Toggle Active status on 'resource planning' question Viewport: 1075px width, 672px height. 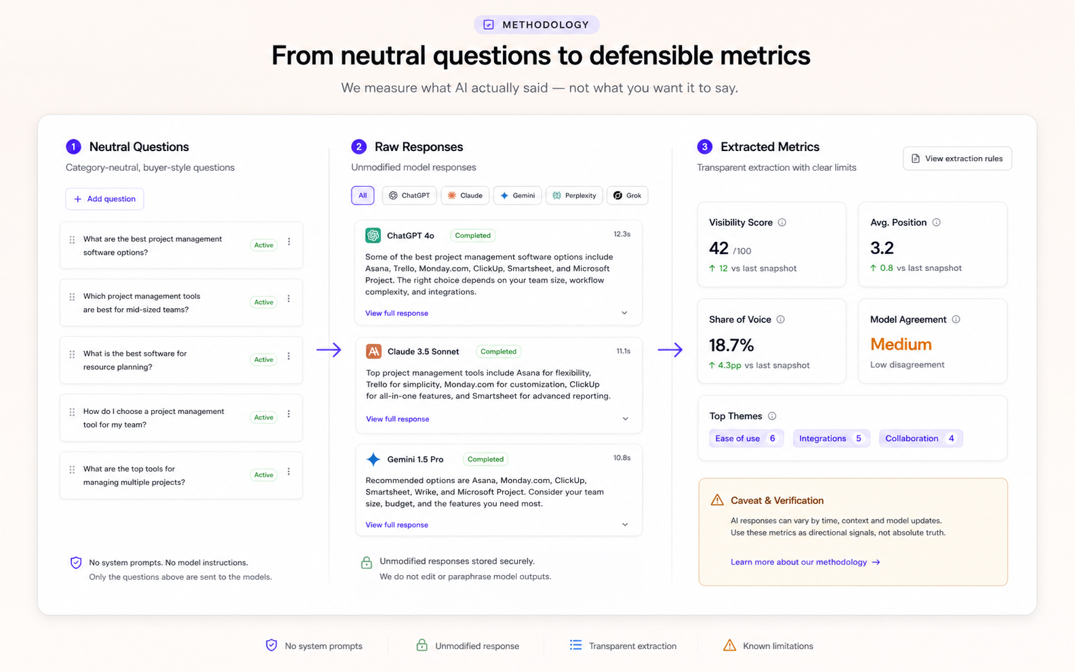[264, 360]
